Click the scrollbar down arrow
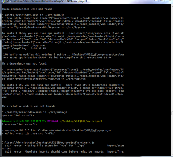This screenshot has height=157, width=173. click(172, 154)
